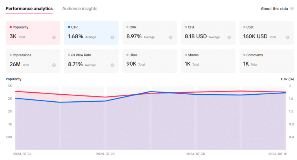The width and height of the screenshot is (297, 160).
Task: Open the help icon on Popularity card
Action: click(x=54, y=37)
